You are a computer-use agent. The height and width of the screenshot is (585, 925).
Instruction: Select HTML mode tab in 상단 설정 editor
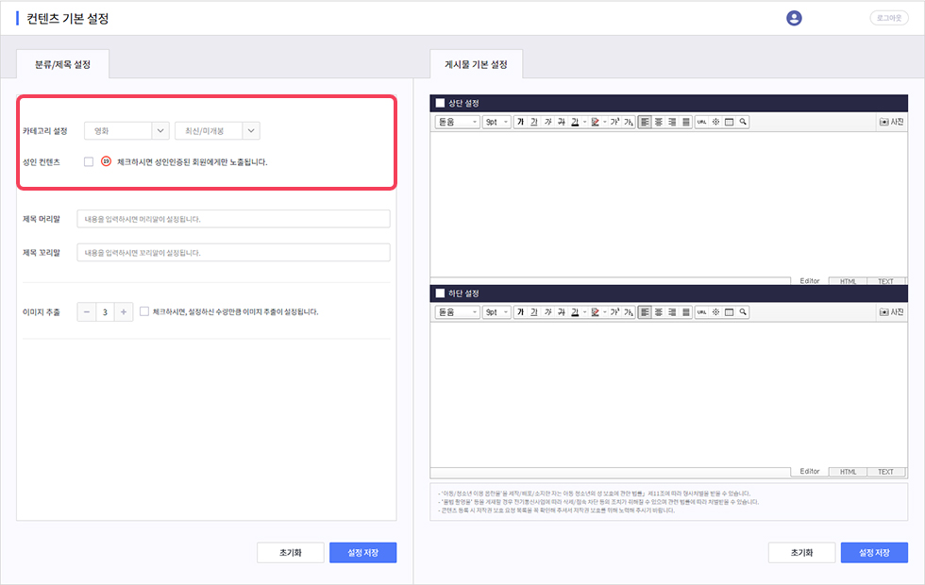point(848,281)
